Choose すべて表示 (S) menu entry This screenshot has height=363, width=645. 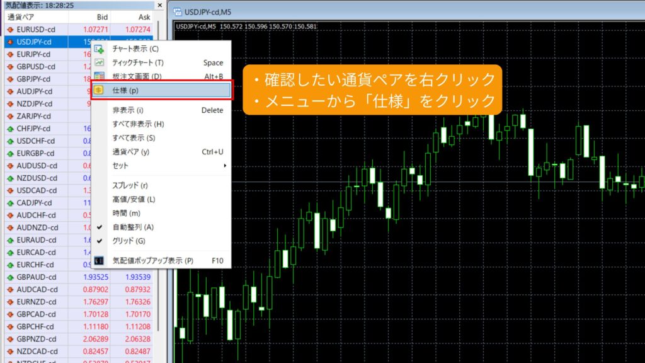134,138
